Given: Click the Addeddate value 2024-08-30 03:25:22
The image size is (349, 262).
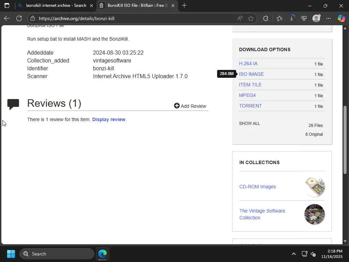Looking at the screenshot, I should pos(118,53).
